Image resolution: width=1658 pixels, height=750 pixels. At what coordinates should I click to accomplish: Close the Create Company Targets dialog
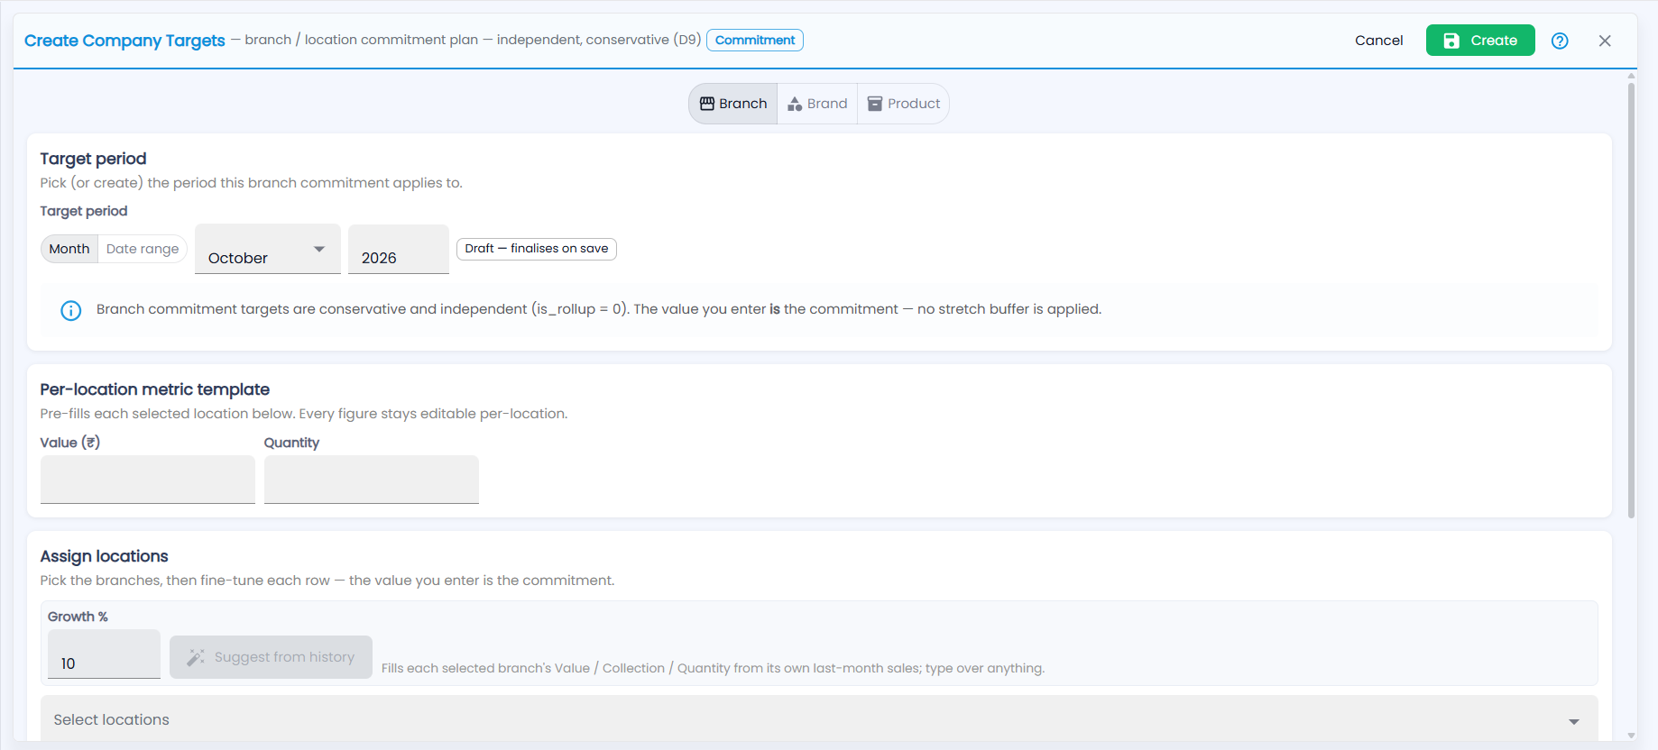[x=1605, y=41]
